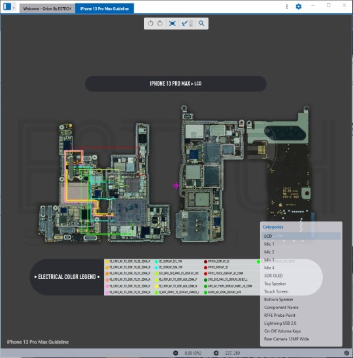Click the Categories panel header
Viewport: 353px width, 358px height.
coord(273,227)
